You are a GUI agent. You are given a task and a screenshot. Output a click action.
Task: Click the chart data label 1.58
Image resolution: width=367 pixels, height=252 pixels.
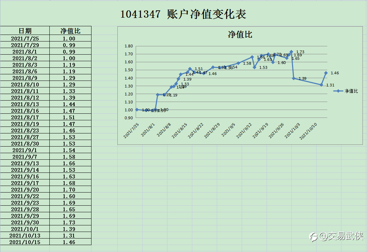pyautogui.click(x=247, y=63)
